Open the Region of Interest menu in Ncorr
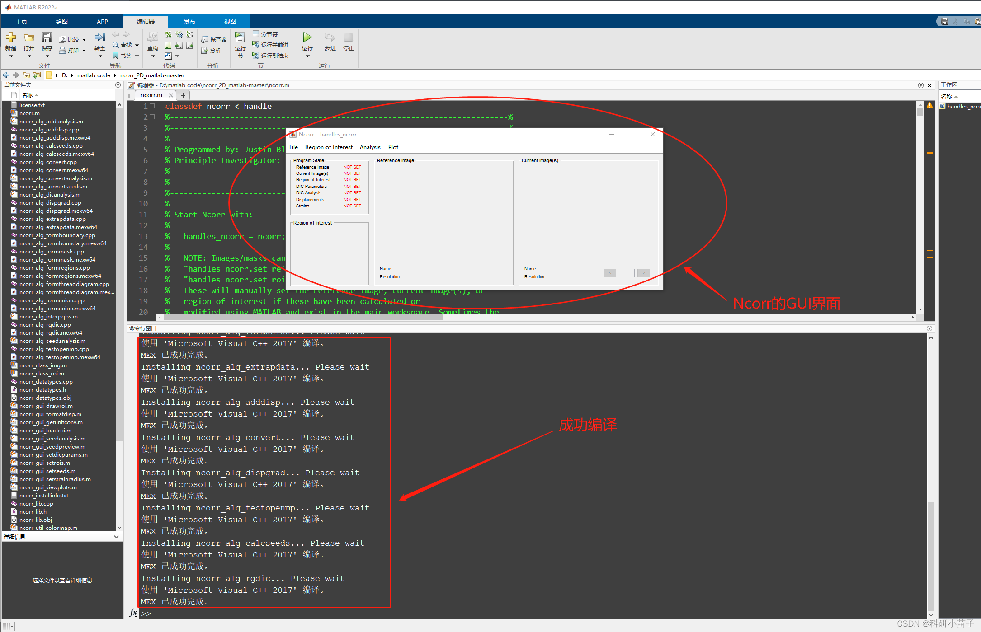Screen dimensions: 981x632 point(329,147)
